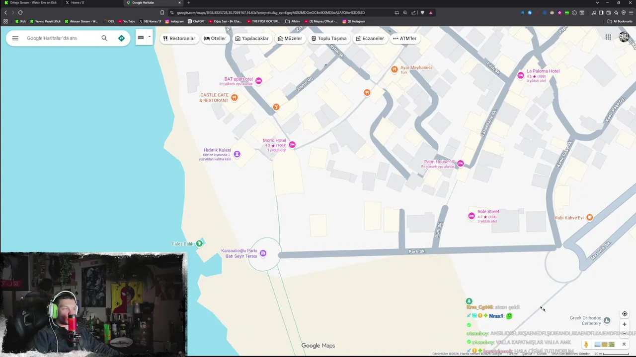Click the Gizlilik footer link
This screenshot has height=357, width=636.
543,354
